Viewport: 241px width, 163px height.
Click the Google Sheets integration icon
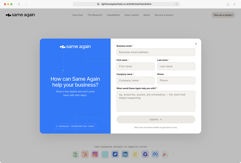pos(75,154)
